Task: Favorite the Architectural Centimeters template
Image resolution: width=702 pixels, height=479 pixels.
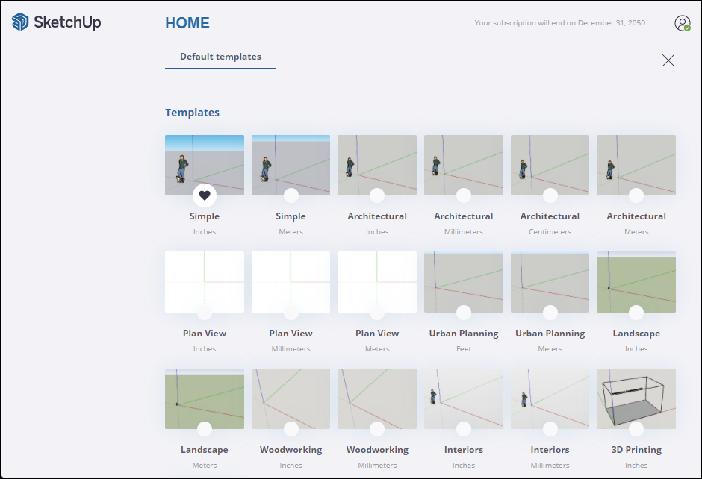Action: tap(550, 195)
